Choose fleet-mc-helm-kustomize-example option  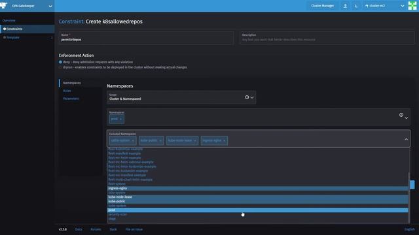[x=257, y=166]
